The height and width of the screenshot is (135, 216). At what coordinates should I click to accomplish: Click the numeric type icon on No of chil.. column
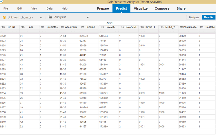click(122, 27)
